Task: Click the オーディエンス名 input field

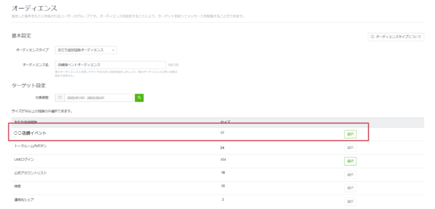Action: [x=110, y=65]
